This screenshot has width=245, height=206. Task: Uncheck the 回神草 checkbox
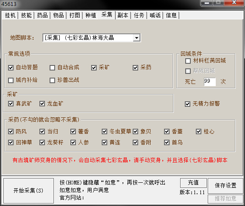pos(11,143)
